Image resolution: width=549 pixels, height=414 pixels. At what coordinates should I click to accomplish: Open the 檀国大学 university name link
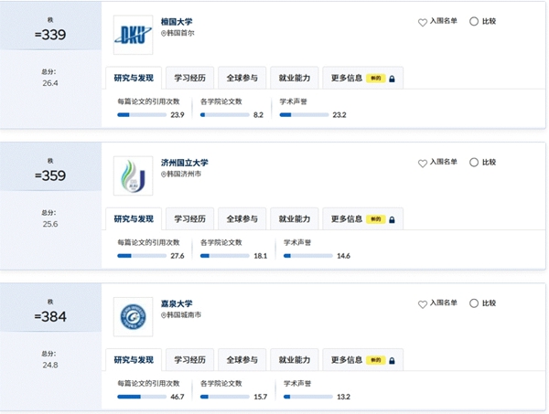coord(177,22)
